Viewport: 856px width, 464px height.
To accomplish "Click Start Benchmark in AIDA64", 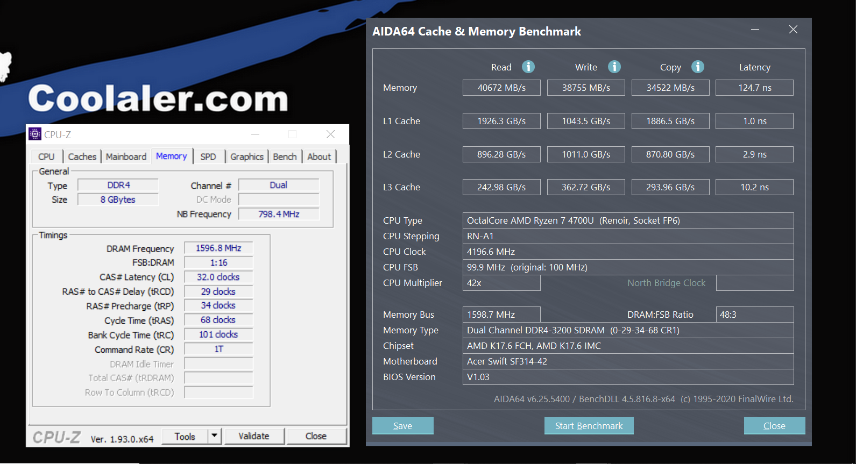I will point(589,426).
